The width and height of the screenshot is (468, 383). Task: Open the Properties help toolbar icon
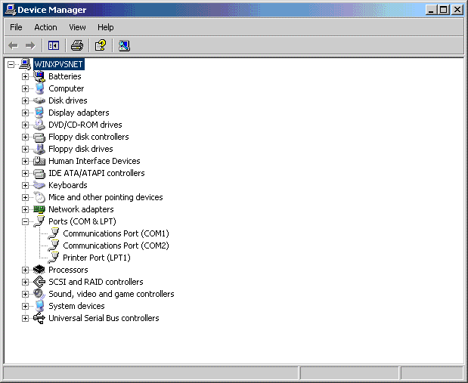pyautogui.click(x=101, y=45)
